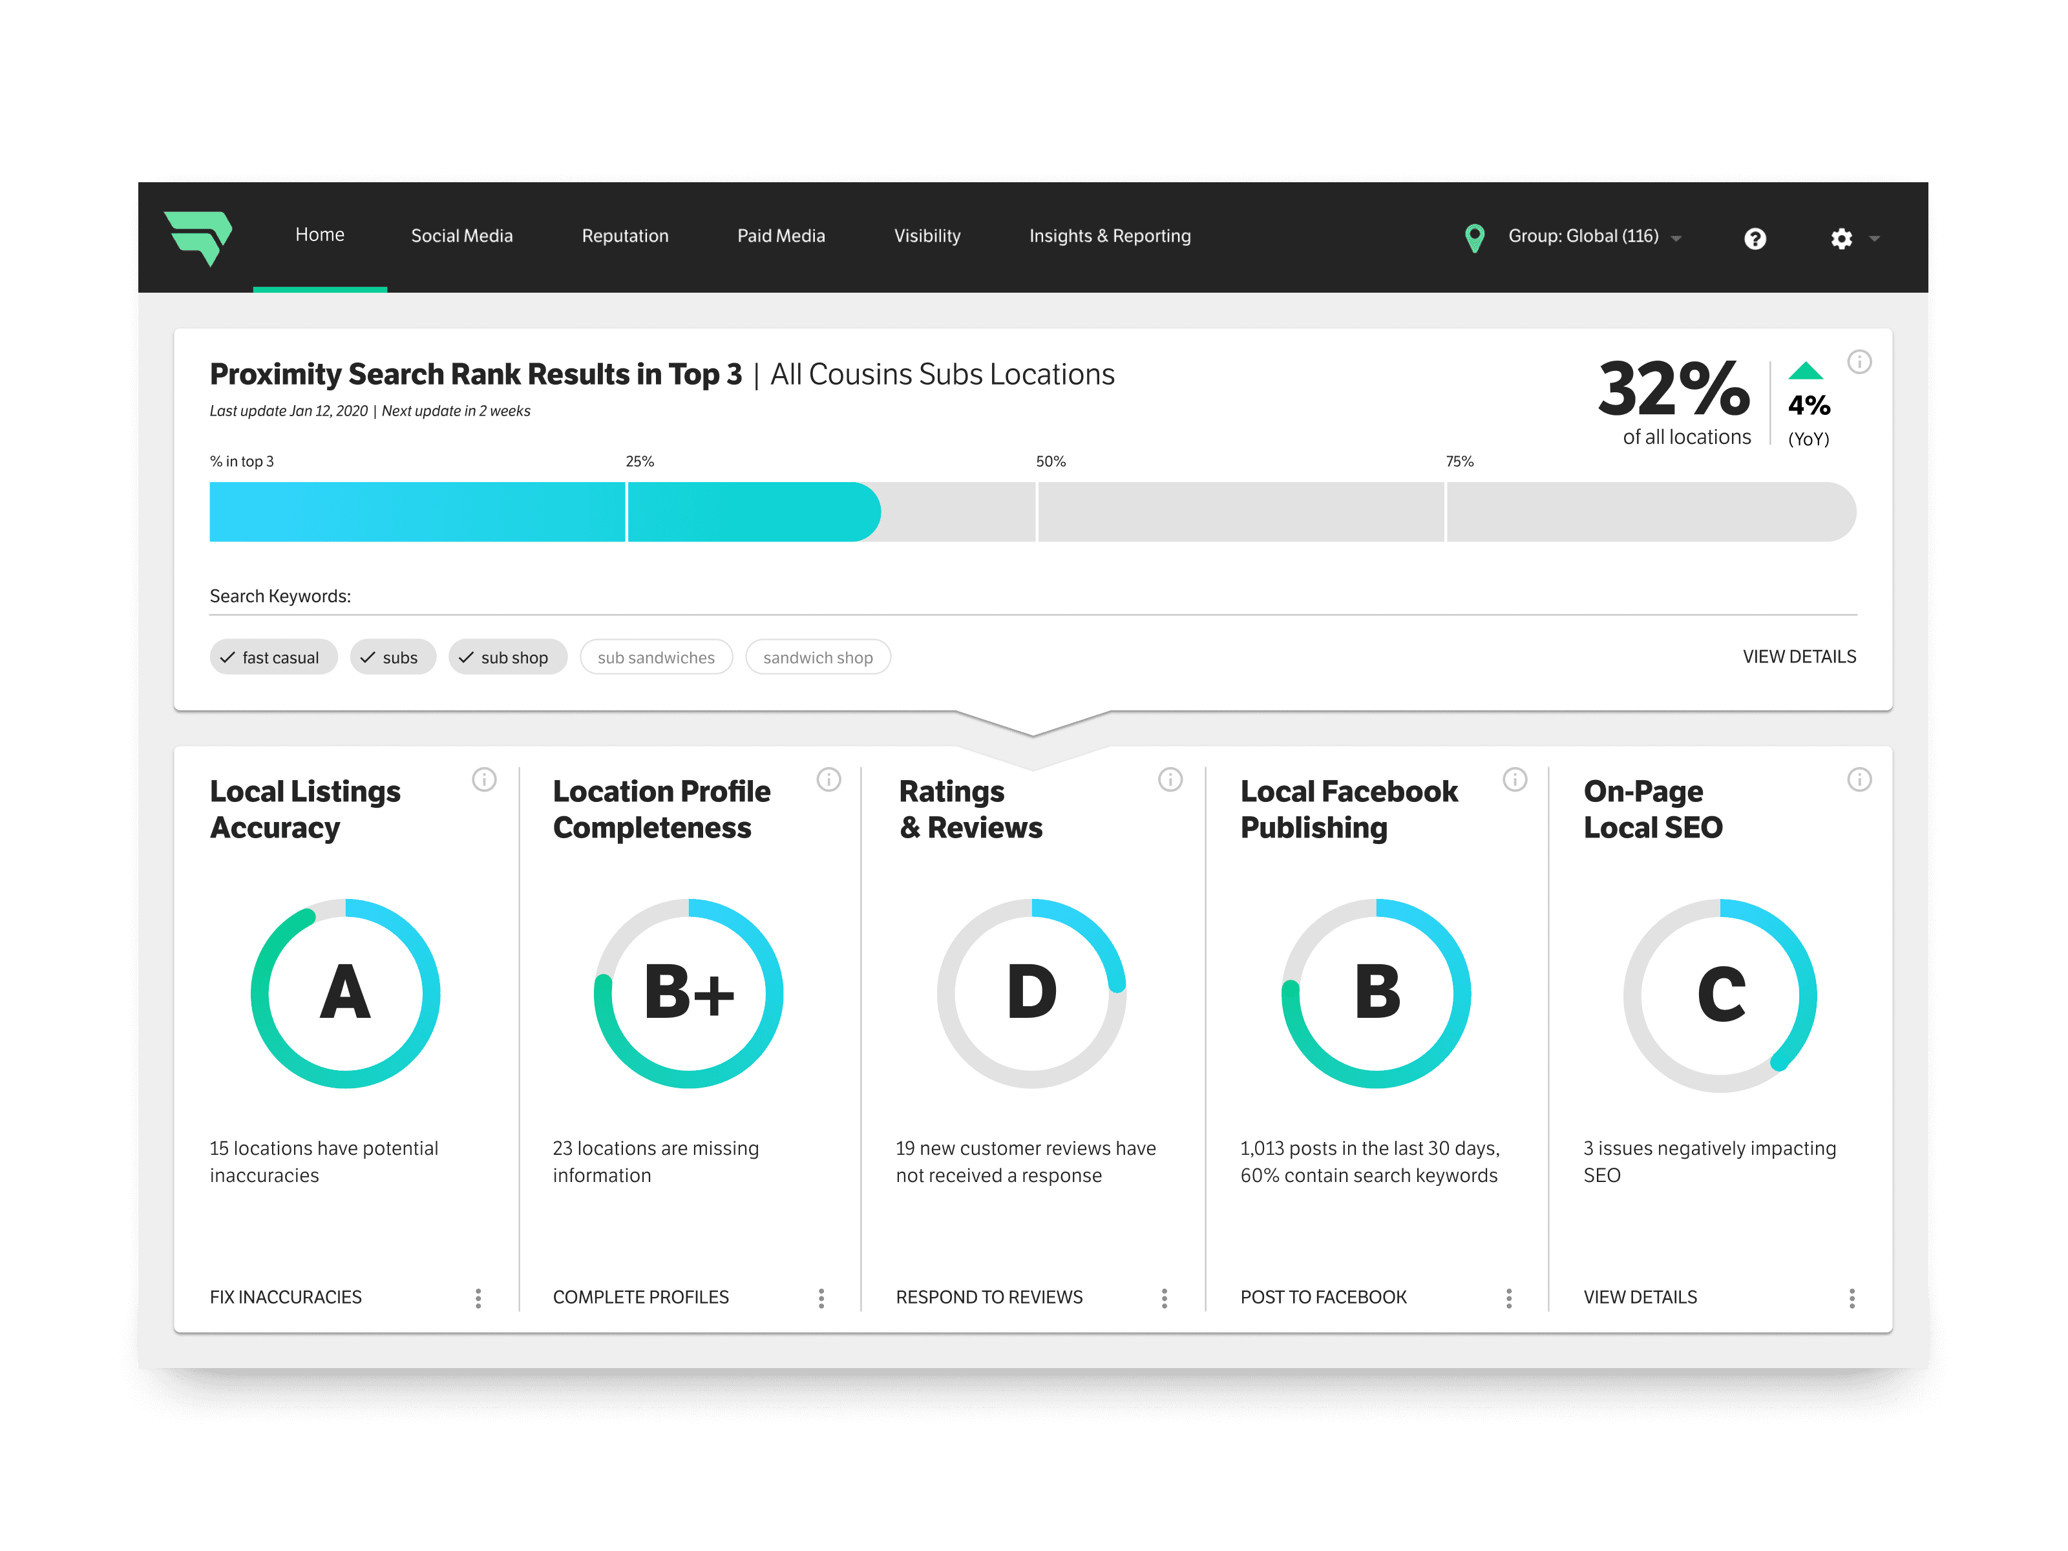This screenshot has width=2068, height=1551.
Task: Navigate to the Visibility tab
Action: (927, 236)
